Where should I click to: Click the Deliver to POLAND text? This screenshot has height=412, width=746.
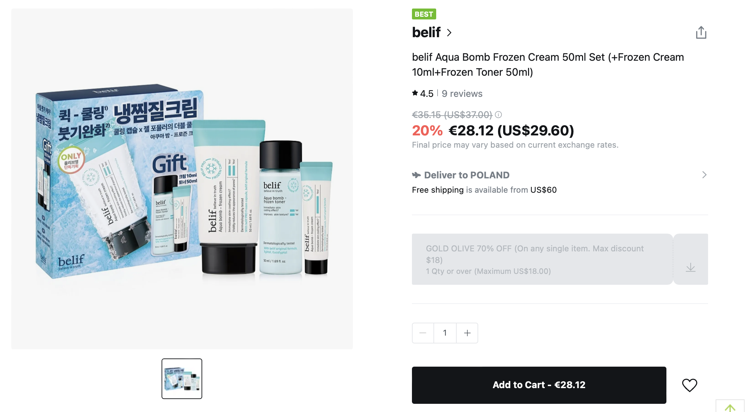[467, 175]
